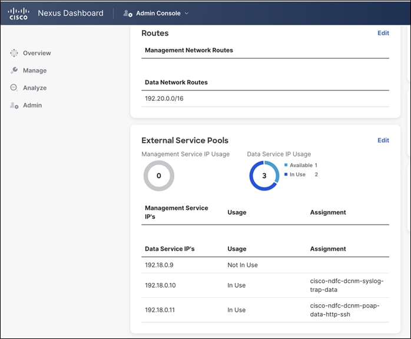Click the In Use legend label

(297, 175)
